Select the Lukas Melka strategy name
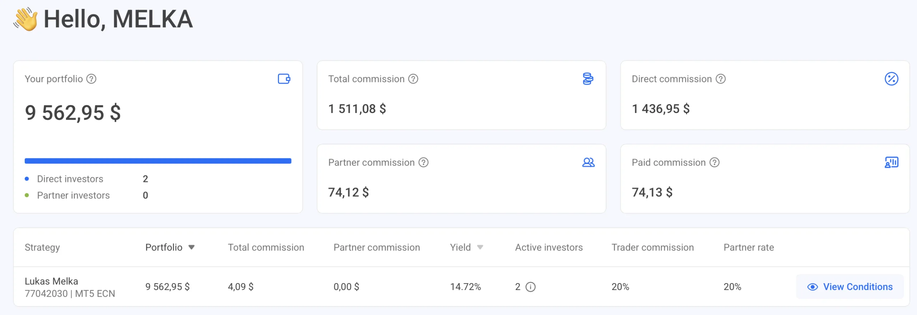 tap(51, 281)
